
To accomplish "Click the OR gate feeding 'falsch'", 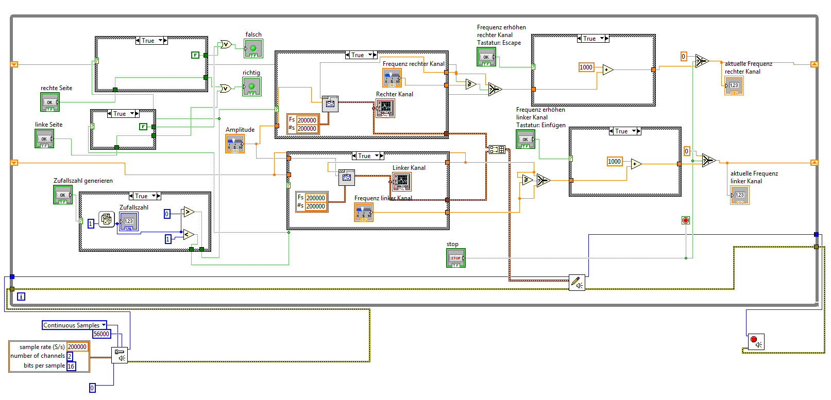I will point(226,45).
